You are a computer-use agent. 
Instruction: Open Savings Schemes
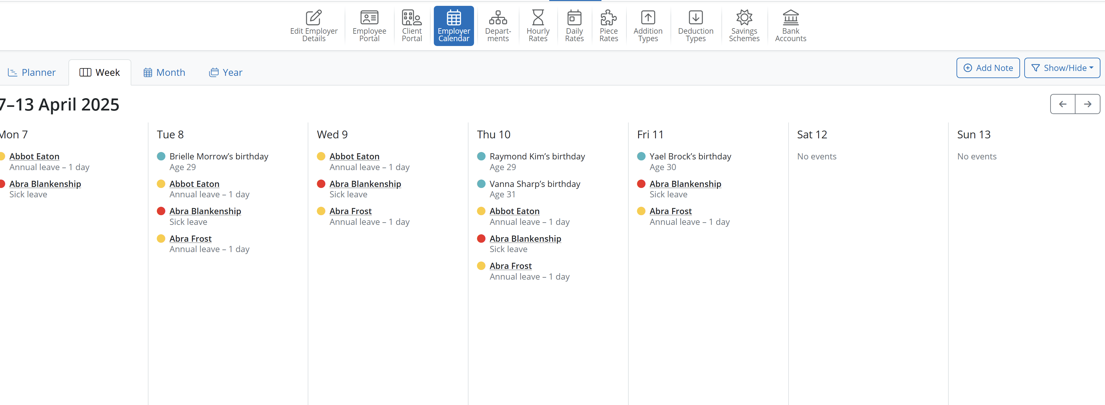coord(744,26)
